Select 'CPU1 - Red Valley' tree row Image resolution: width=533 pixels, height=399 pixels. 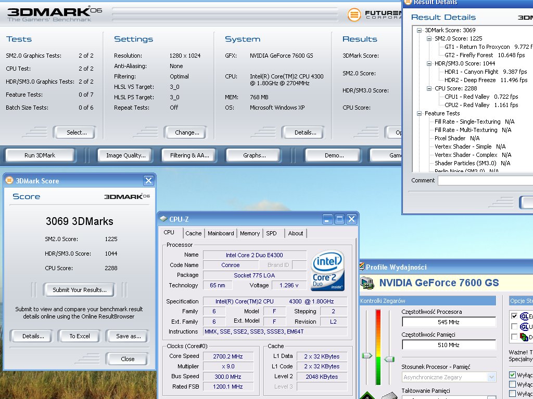pyautogui.click(x=481, y=97)
